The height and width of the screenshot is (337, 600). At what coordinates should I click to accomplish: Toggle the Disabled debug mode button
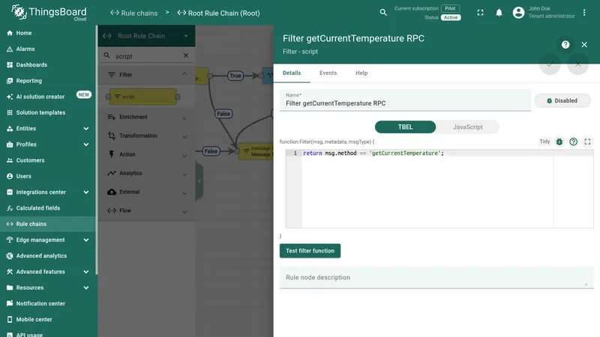[562, 101]
